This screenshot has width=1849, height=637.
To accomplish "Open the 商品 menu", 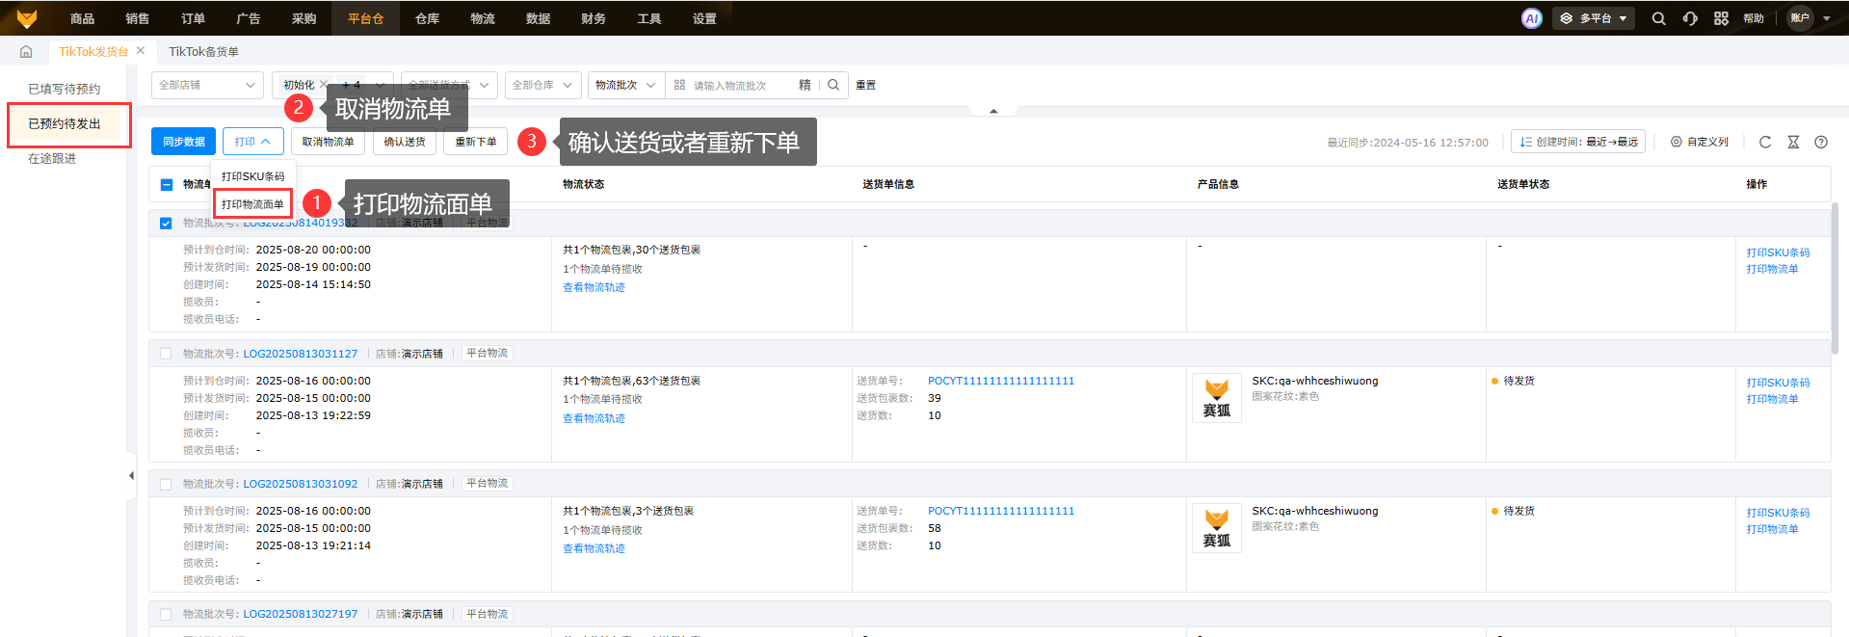I will click(82, 18).
